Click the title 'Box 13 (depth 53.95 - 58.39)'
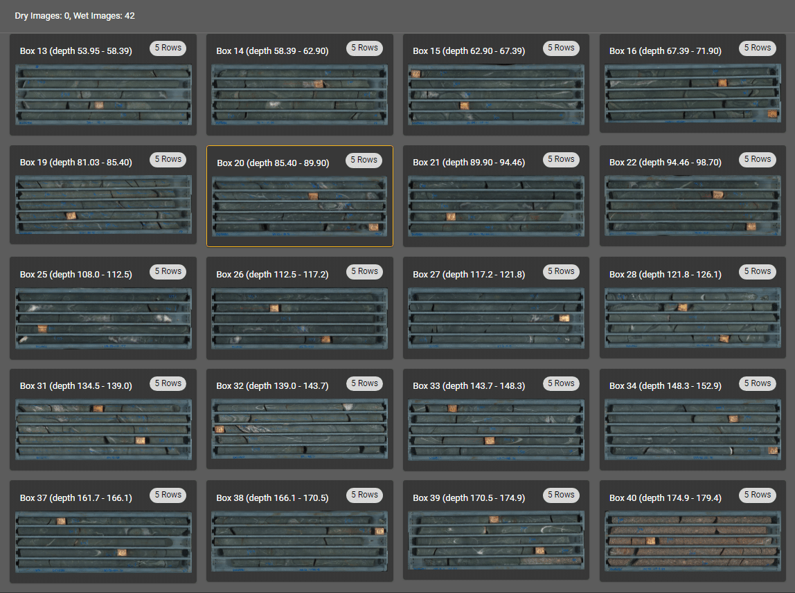 click(76, 51)
